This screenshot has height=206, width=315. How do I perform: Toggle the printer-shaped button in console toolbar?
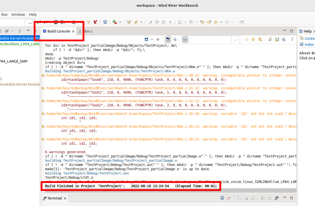pyautogui.click(x=185, y=39)
